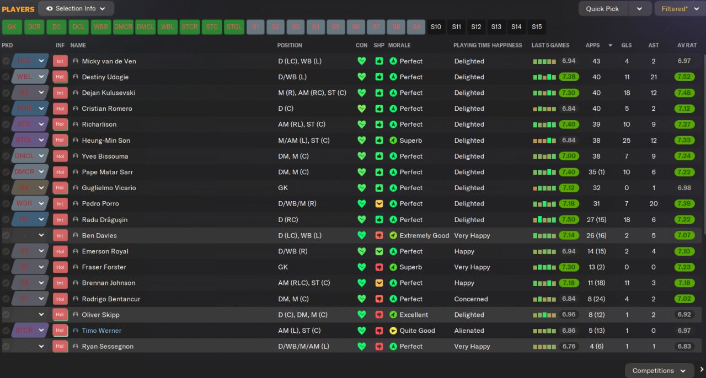Click Emerson Royal's green sharpness icon
706x378 pixels.
[x=379, y=251]
